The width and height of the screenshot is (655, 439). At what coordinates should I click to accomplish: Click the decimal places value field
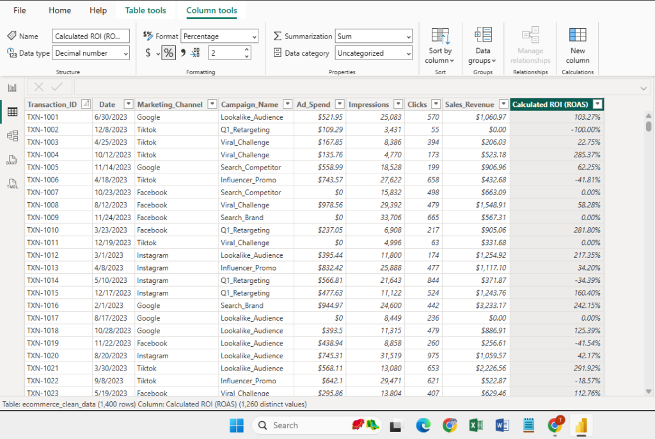pyautogui.click(x=225, y=52)
